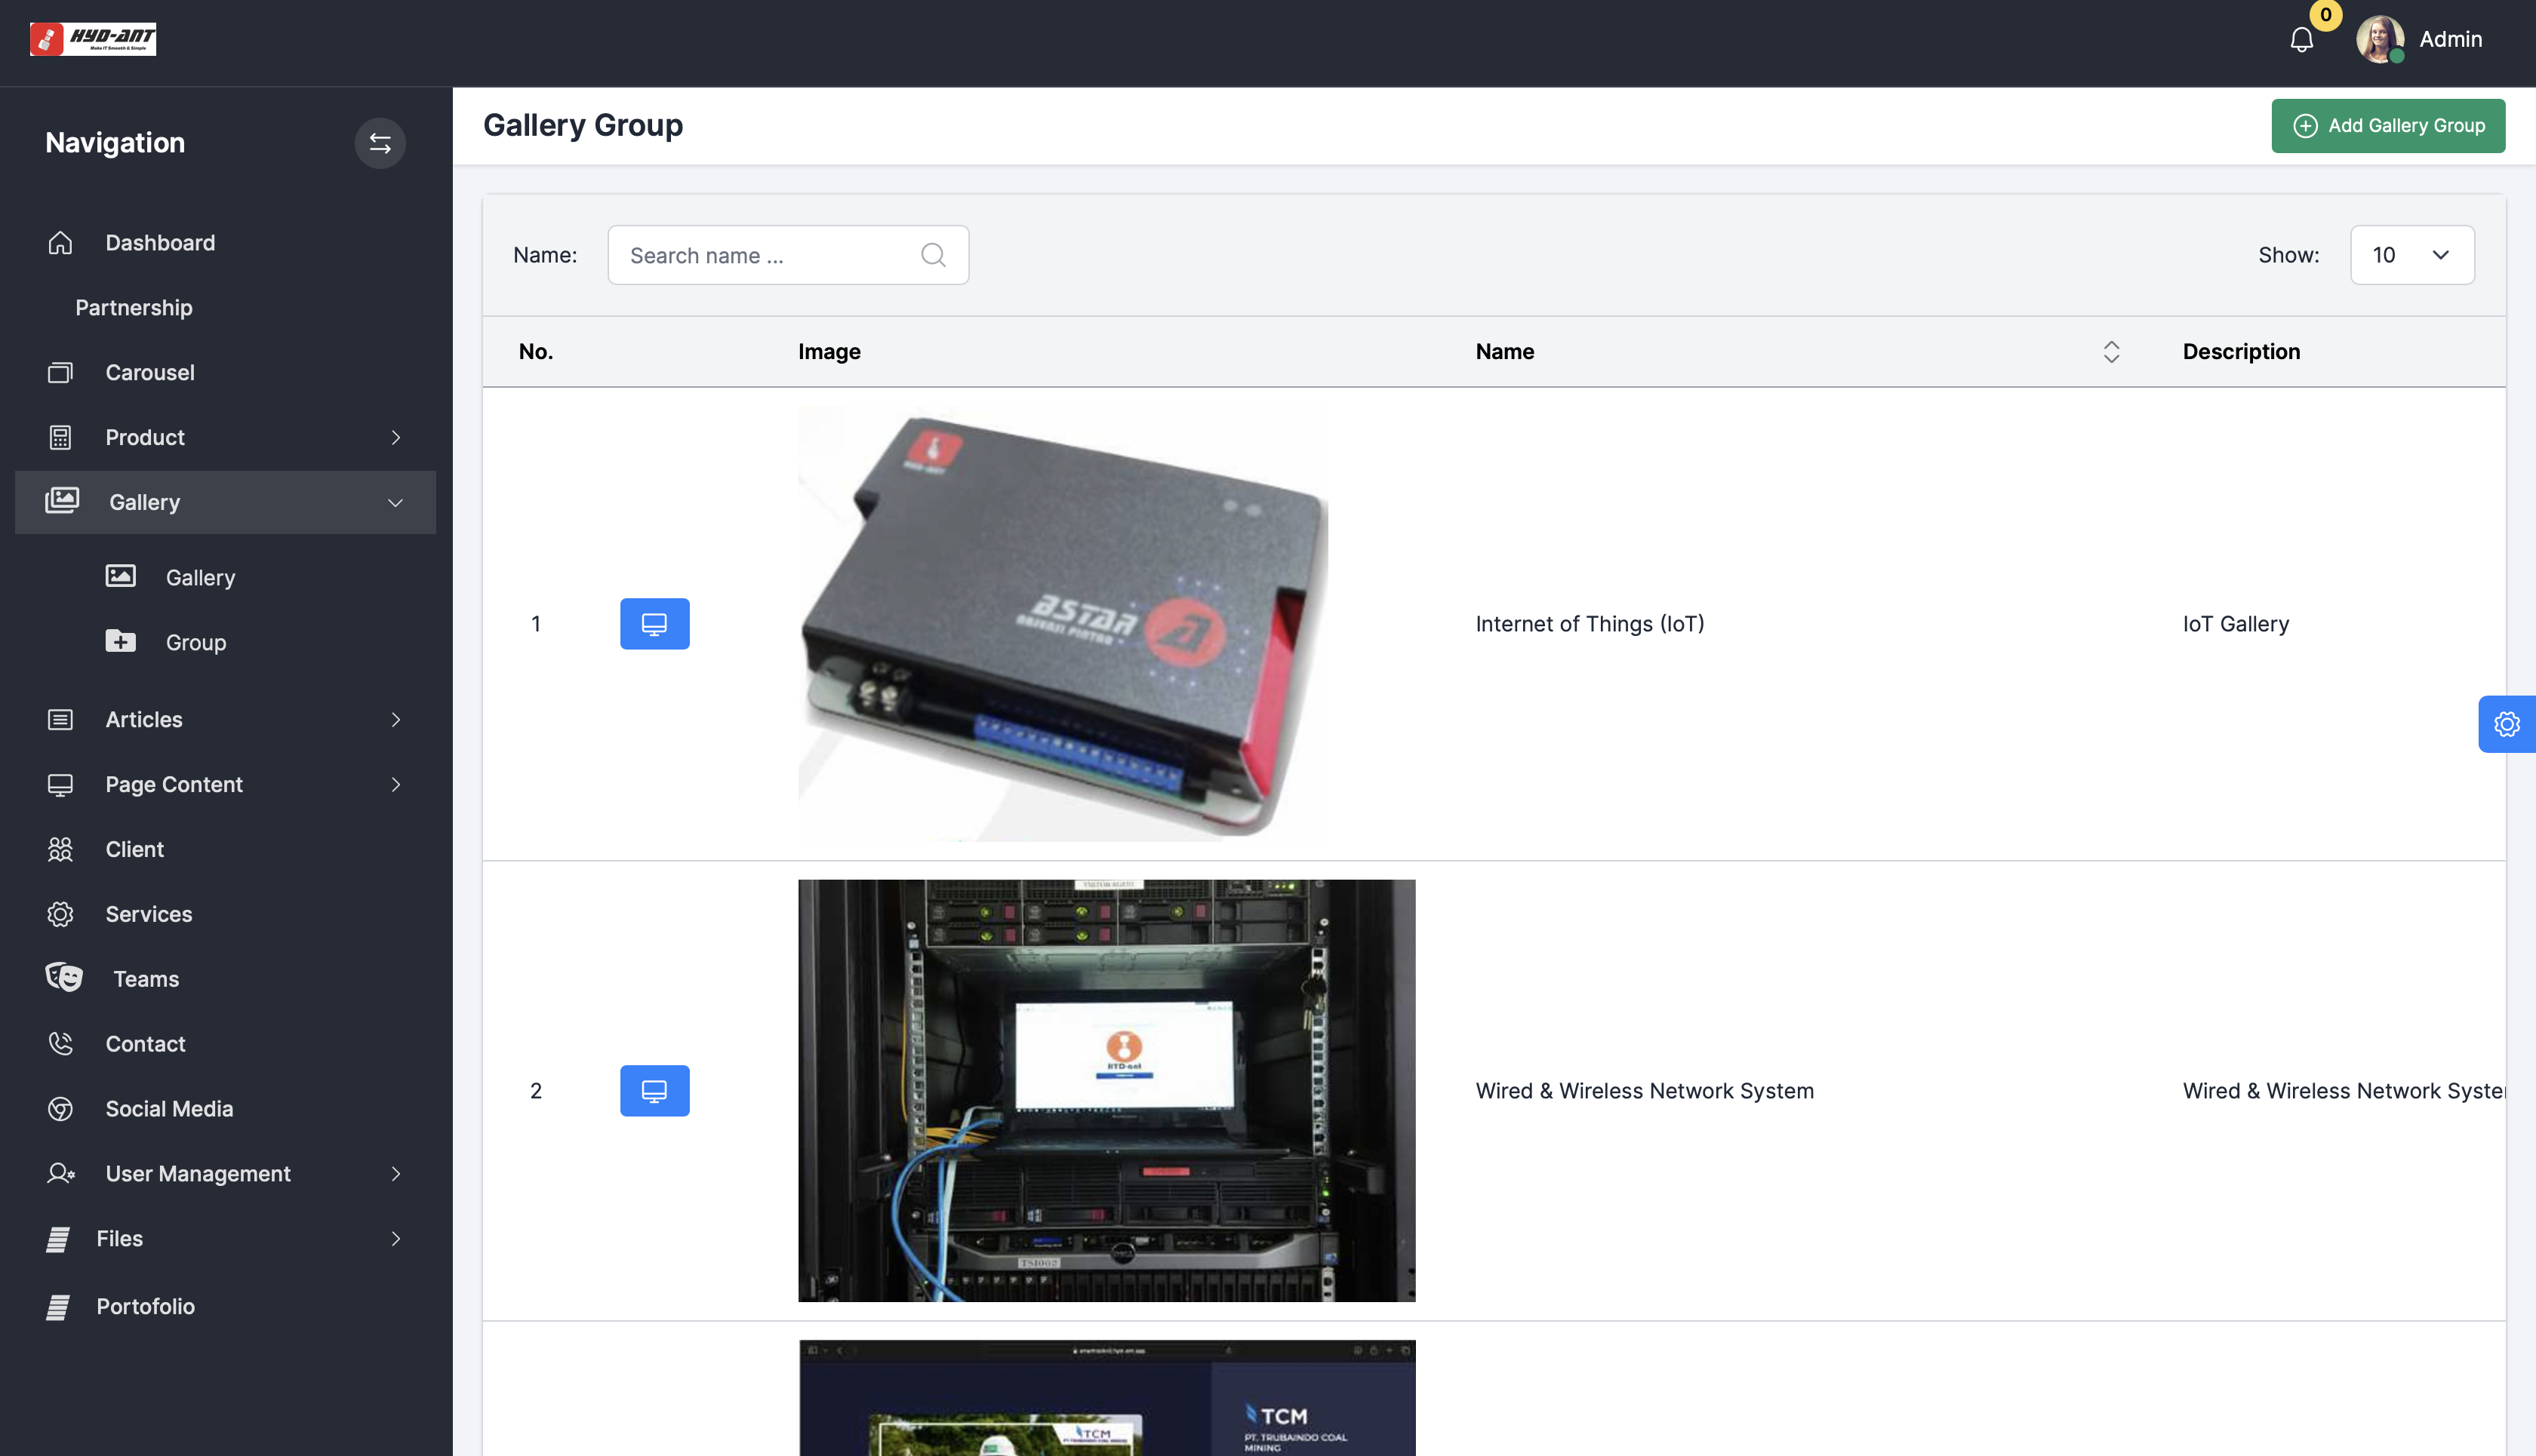
Task: Click the 'Wired & Wireless Network System' name cell
Action: click(x=1645, y=1091)
